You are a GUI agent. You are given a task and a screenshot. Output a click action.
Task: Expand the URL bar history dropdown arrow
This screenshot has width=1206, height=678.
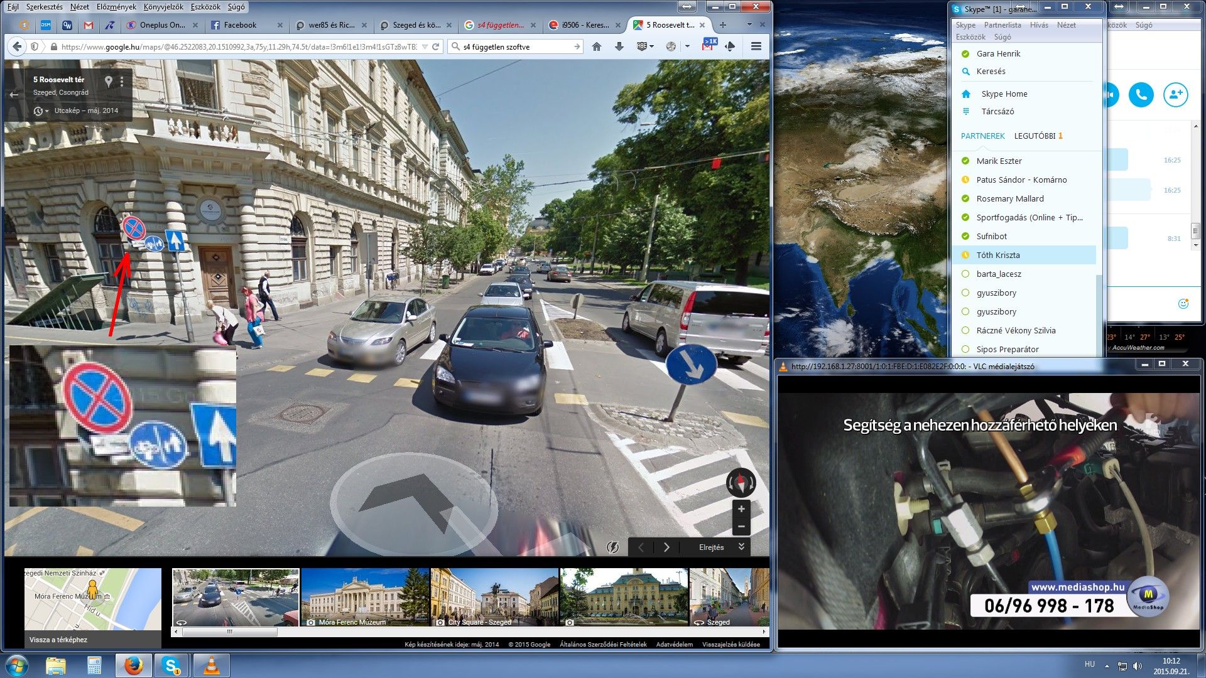pos(425,46)
